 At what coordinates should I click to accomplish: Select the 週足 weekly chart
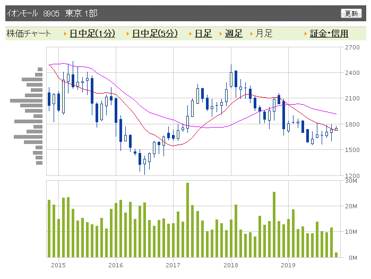(x=234, y=33)
